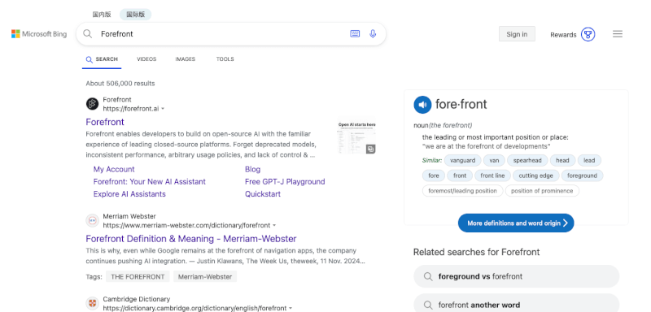Click the Sign in button

517,34
